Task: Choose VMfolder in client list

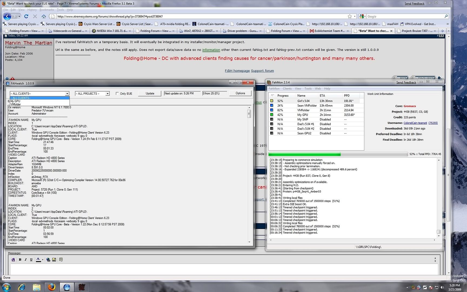Action: [39, 104]
